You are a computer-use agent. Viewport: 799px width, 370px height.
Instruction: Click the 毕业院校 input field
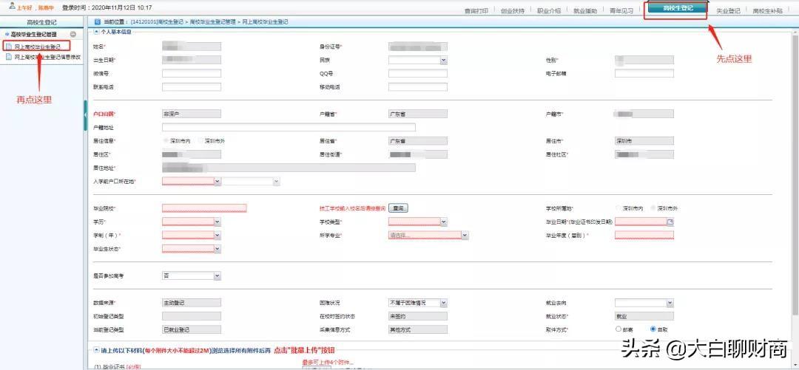point(204,208)
